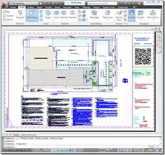Click the Extrude icon in Solid panel

[41, 12]
